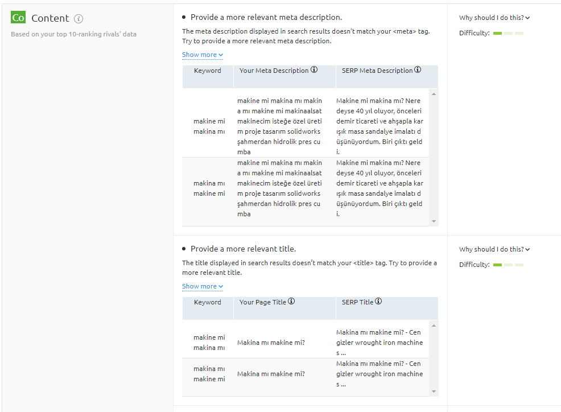Screen dimensions: 561x412
Task: Select first SERP Title cell text
Action: pyautogui.click(x=379, y=343)
